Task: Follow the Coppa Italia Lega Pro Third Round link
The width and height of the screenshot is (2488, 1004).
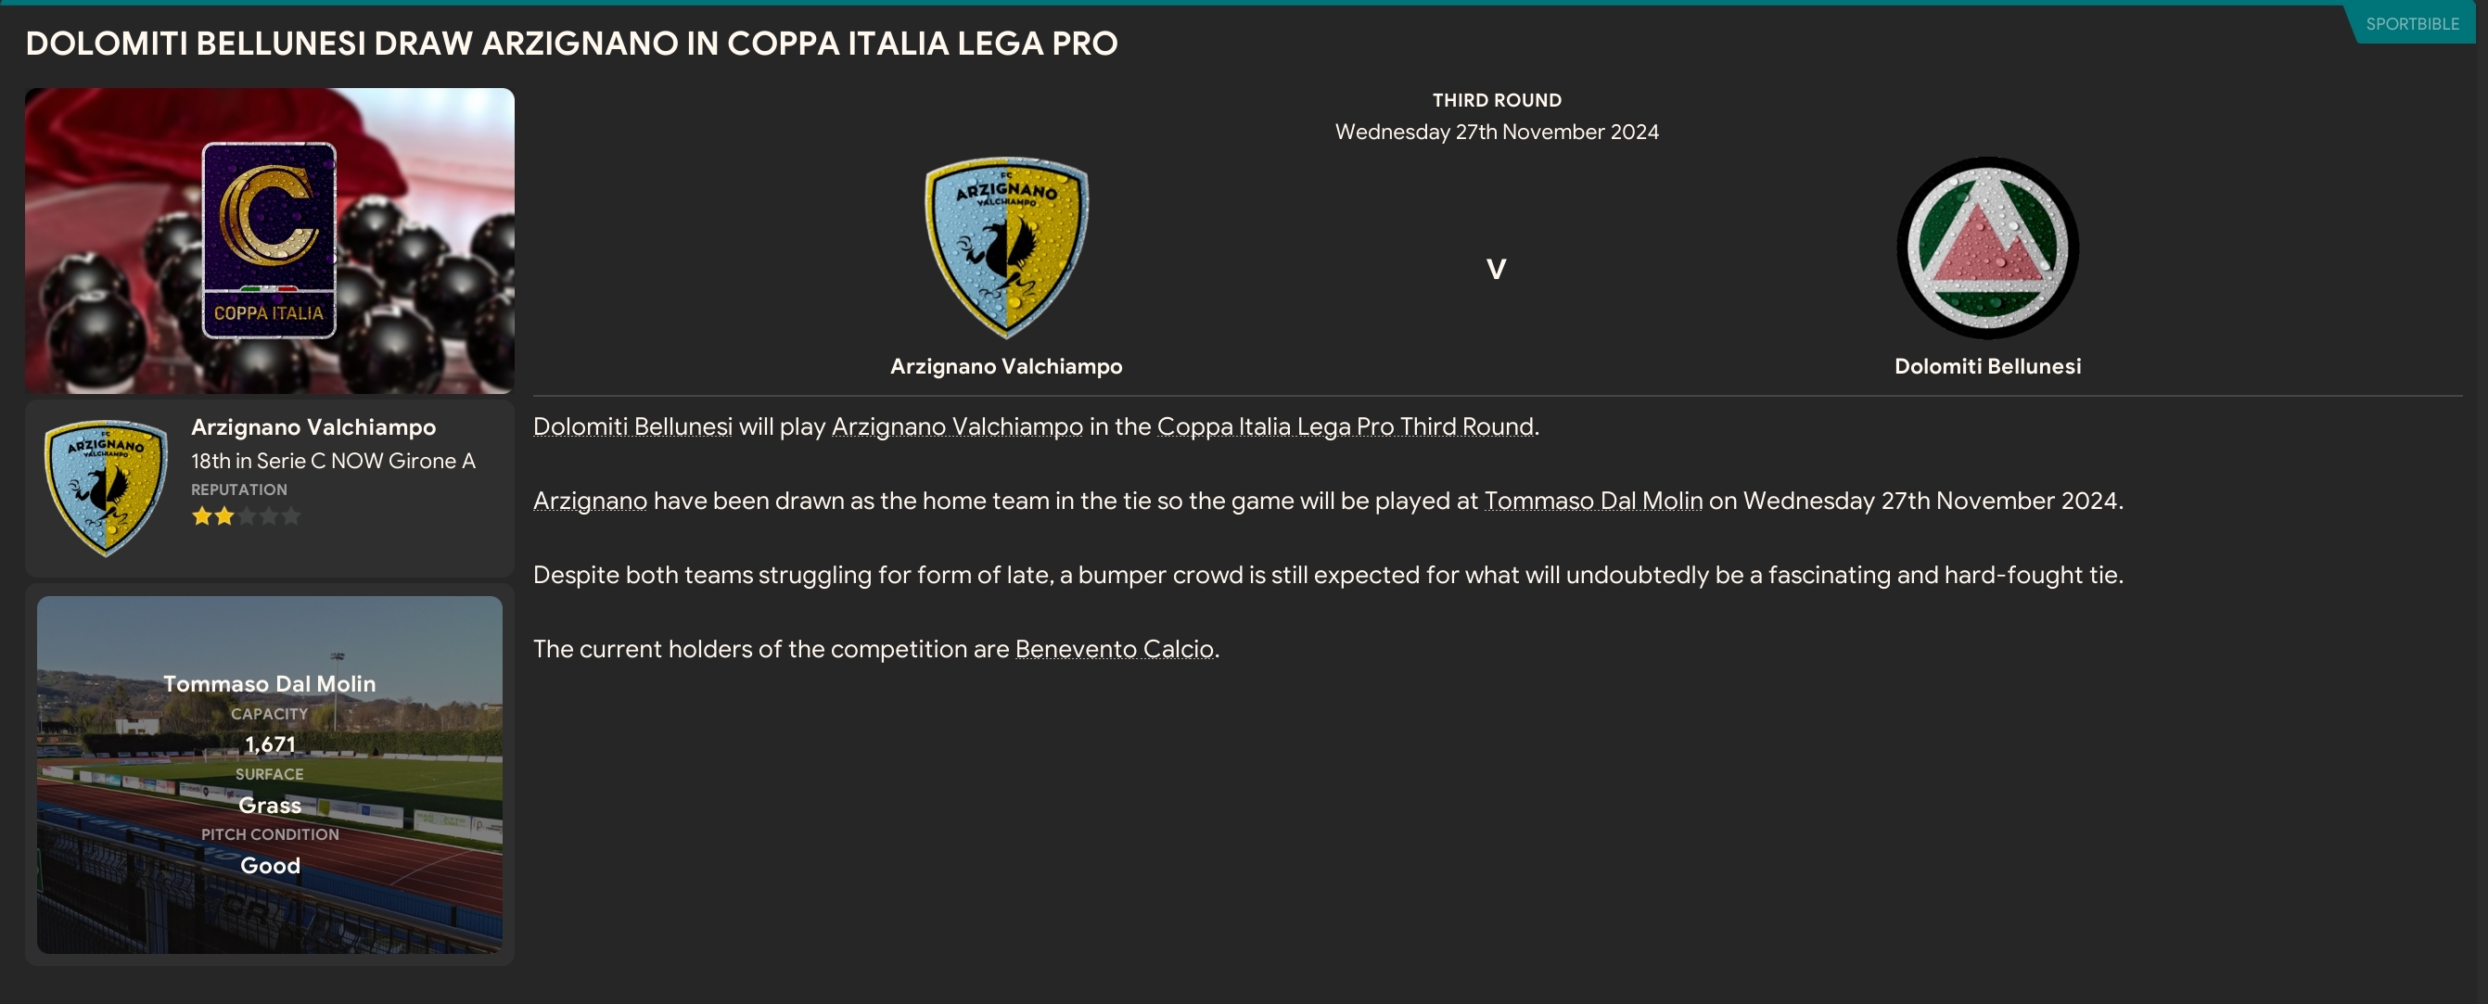Action: (x=1345, y=426)
